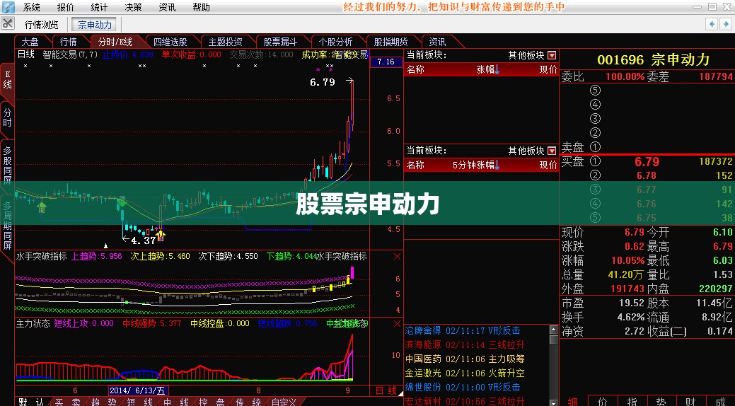Click the yellow up-arrow signal on the K-line
This screenshot has height=406, width=735.
161,235
